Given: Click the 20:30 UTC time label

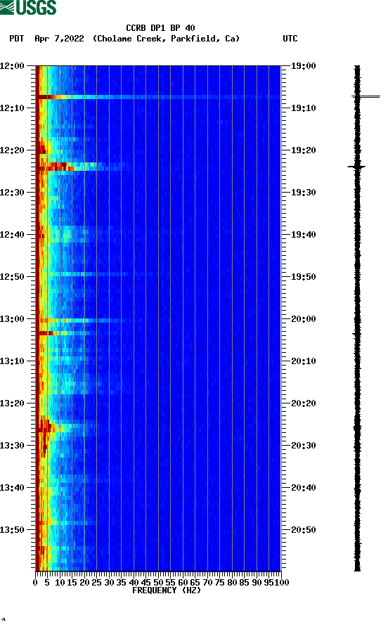Looking at the screenshot, I should coord(304,446).
